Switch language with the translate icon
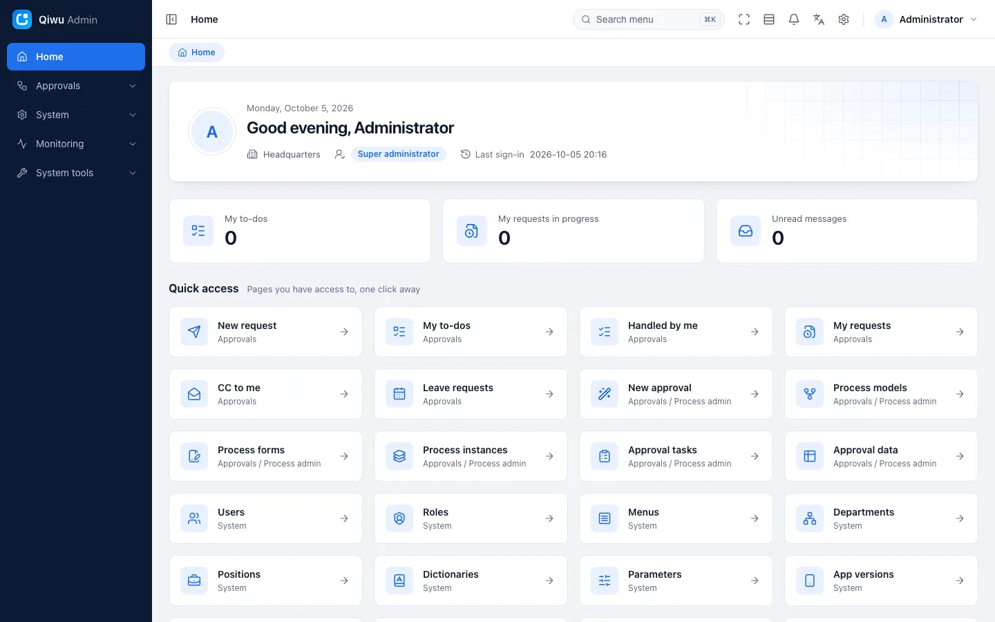 pos(819,19)
